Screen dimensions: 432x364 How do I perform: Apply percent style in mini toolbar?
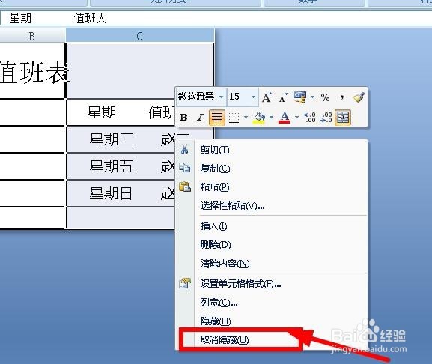[x=325, y=97]
